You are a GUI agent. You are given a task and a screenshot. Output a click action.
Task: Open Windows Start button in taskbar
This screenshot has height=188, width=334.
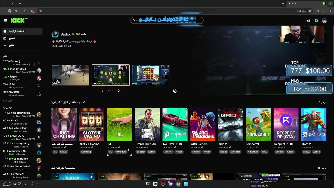(186, 184)
